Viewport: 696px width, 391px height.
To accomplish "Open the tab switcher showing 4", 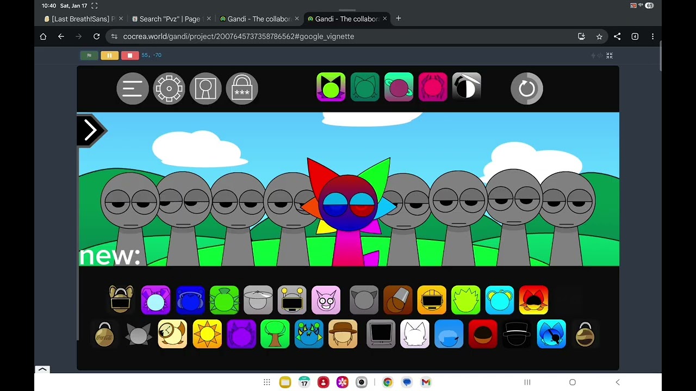I will point(635,36).
